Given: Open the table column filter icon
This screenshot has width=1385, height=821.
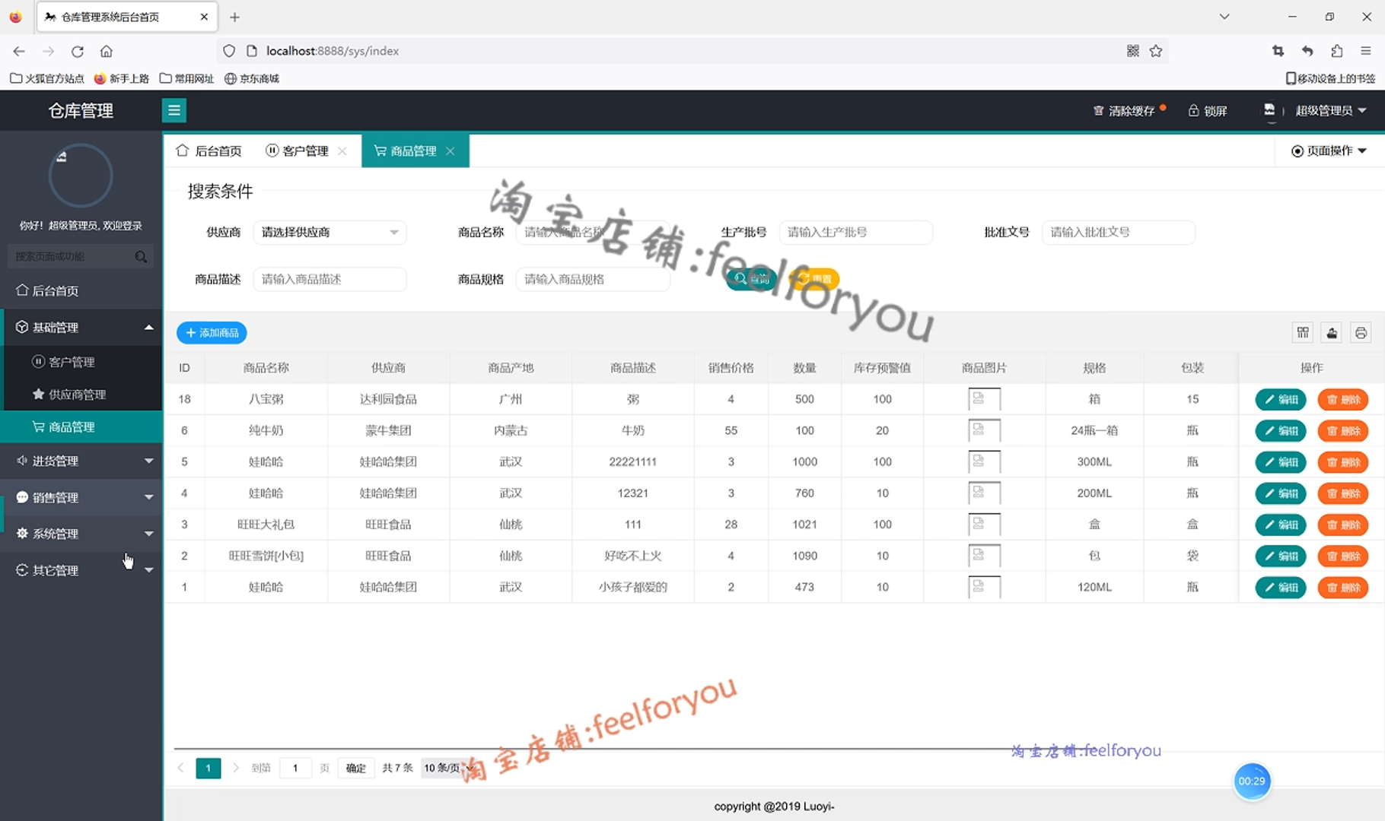Looking at the screenshot, I should [1303, 333].
